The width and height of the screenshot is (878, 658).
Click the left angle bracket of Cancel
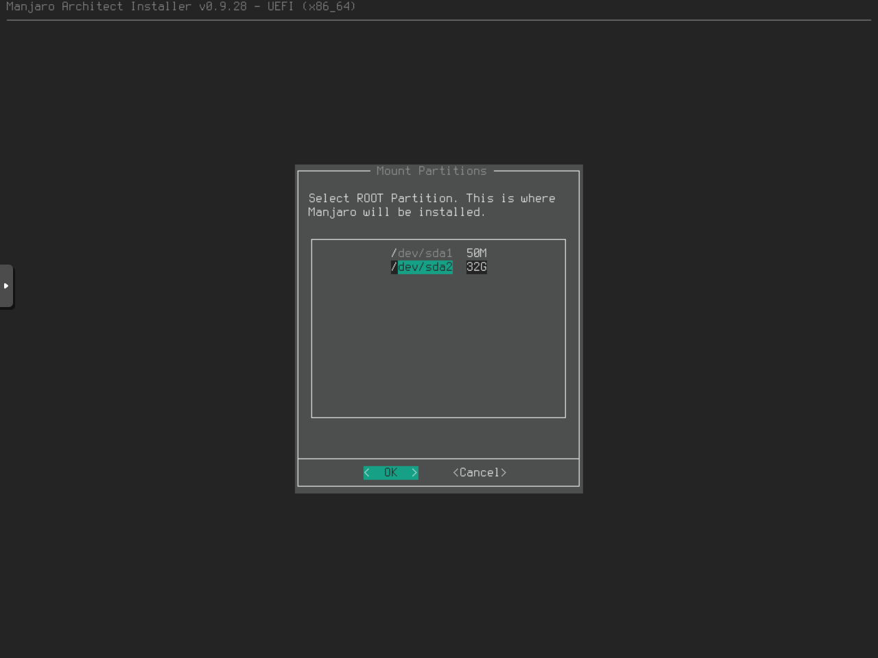[455, 472]
